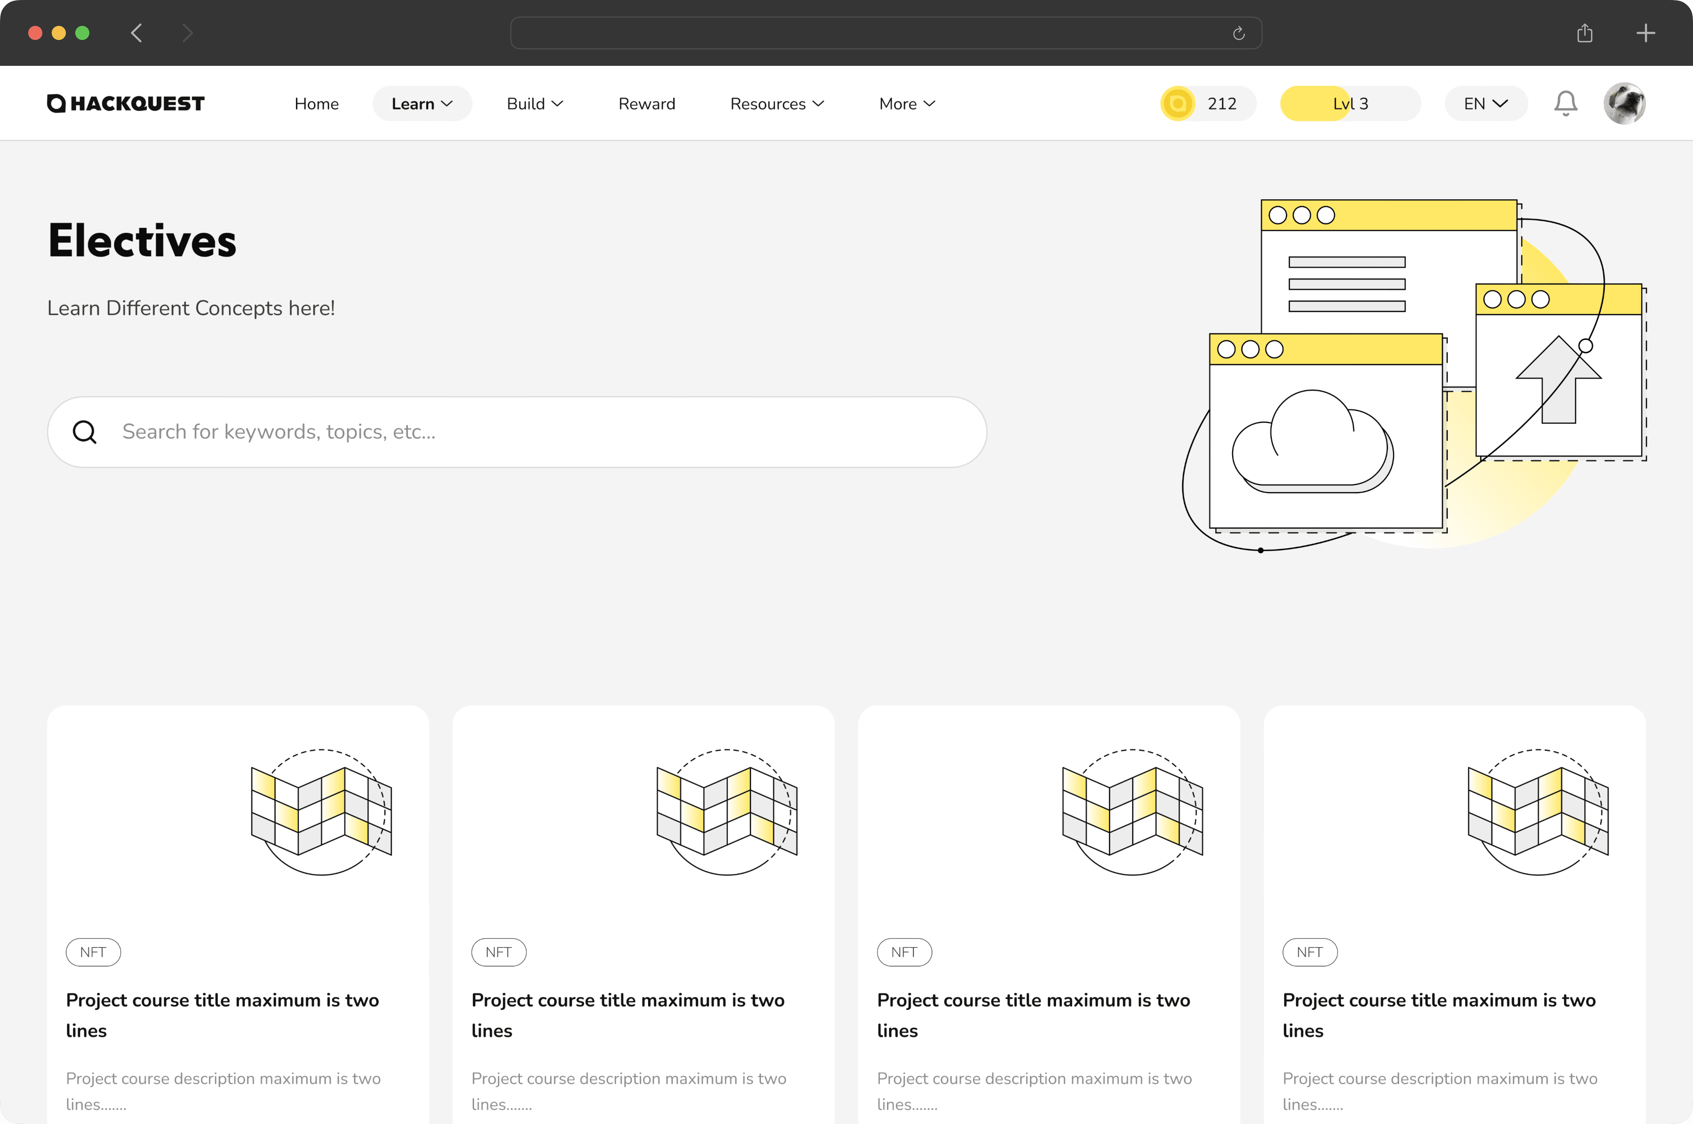
Task: Go back with the browser back arrow
Action: point(136,33)
